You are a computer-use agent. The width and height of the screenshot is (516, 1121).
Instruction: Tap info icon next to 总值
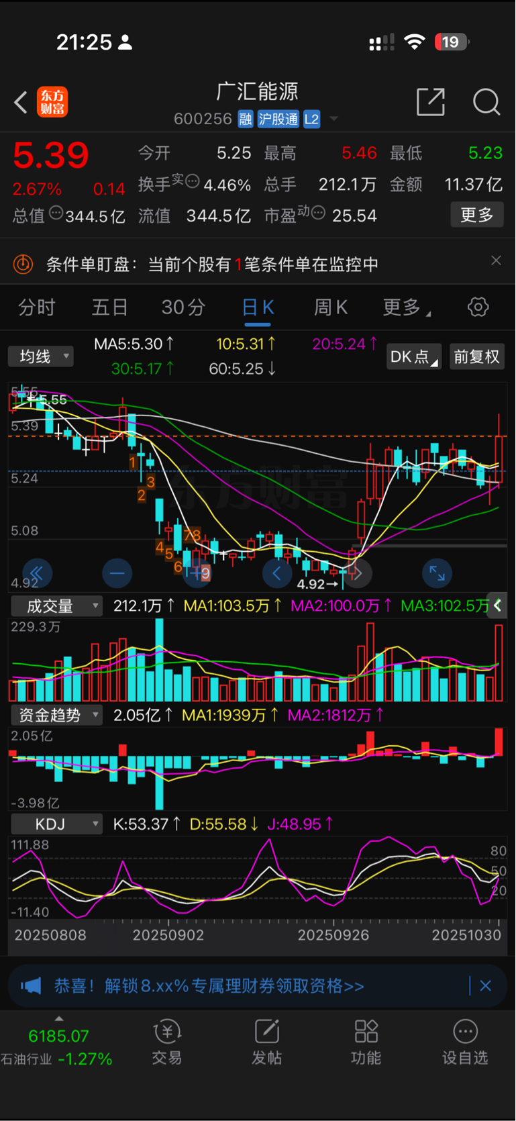(x=56, y=213)
